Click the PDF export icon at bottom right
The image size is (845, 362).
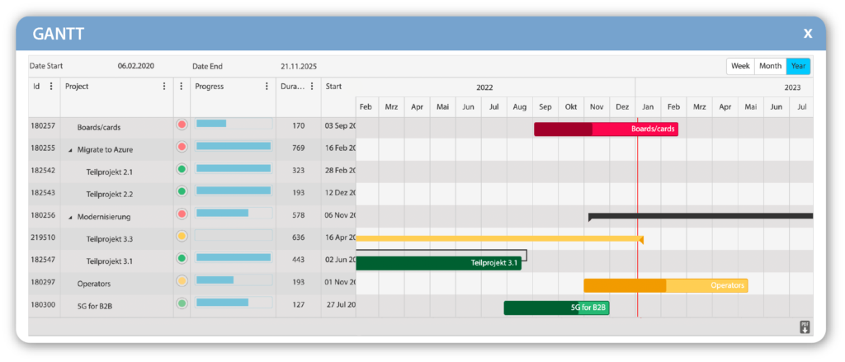click(805, 327)
